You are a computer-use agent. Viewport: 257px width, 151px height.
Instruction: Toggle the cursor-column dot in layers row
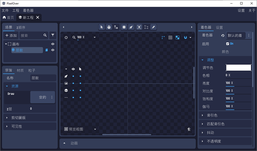tap(80, 90)
